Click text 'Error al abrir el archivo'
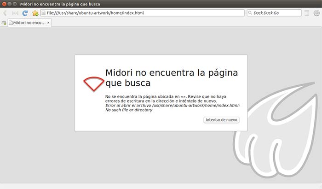Viewport: 322px width, 189px height. 128,106
